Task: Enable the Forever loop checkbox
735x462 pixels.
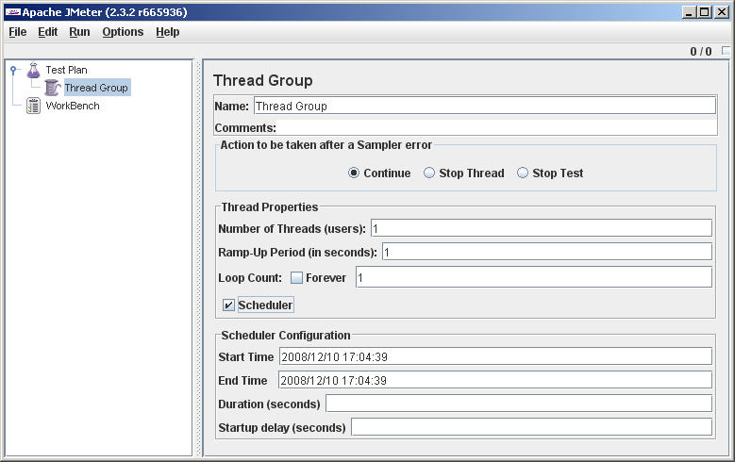Action: [x=296, y=278]
